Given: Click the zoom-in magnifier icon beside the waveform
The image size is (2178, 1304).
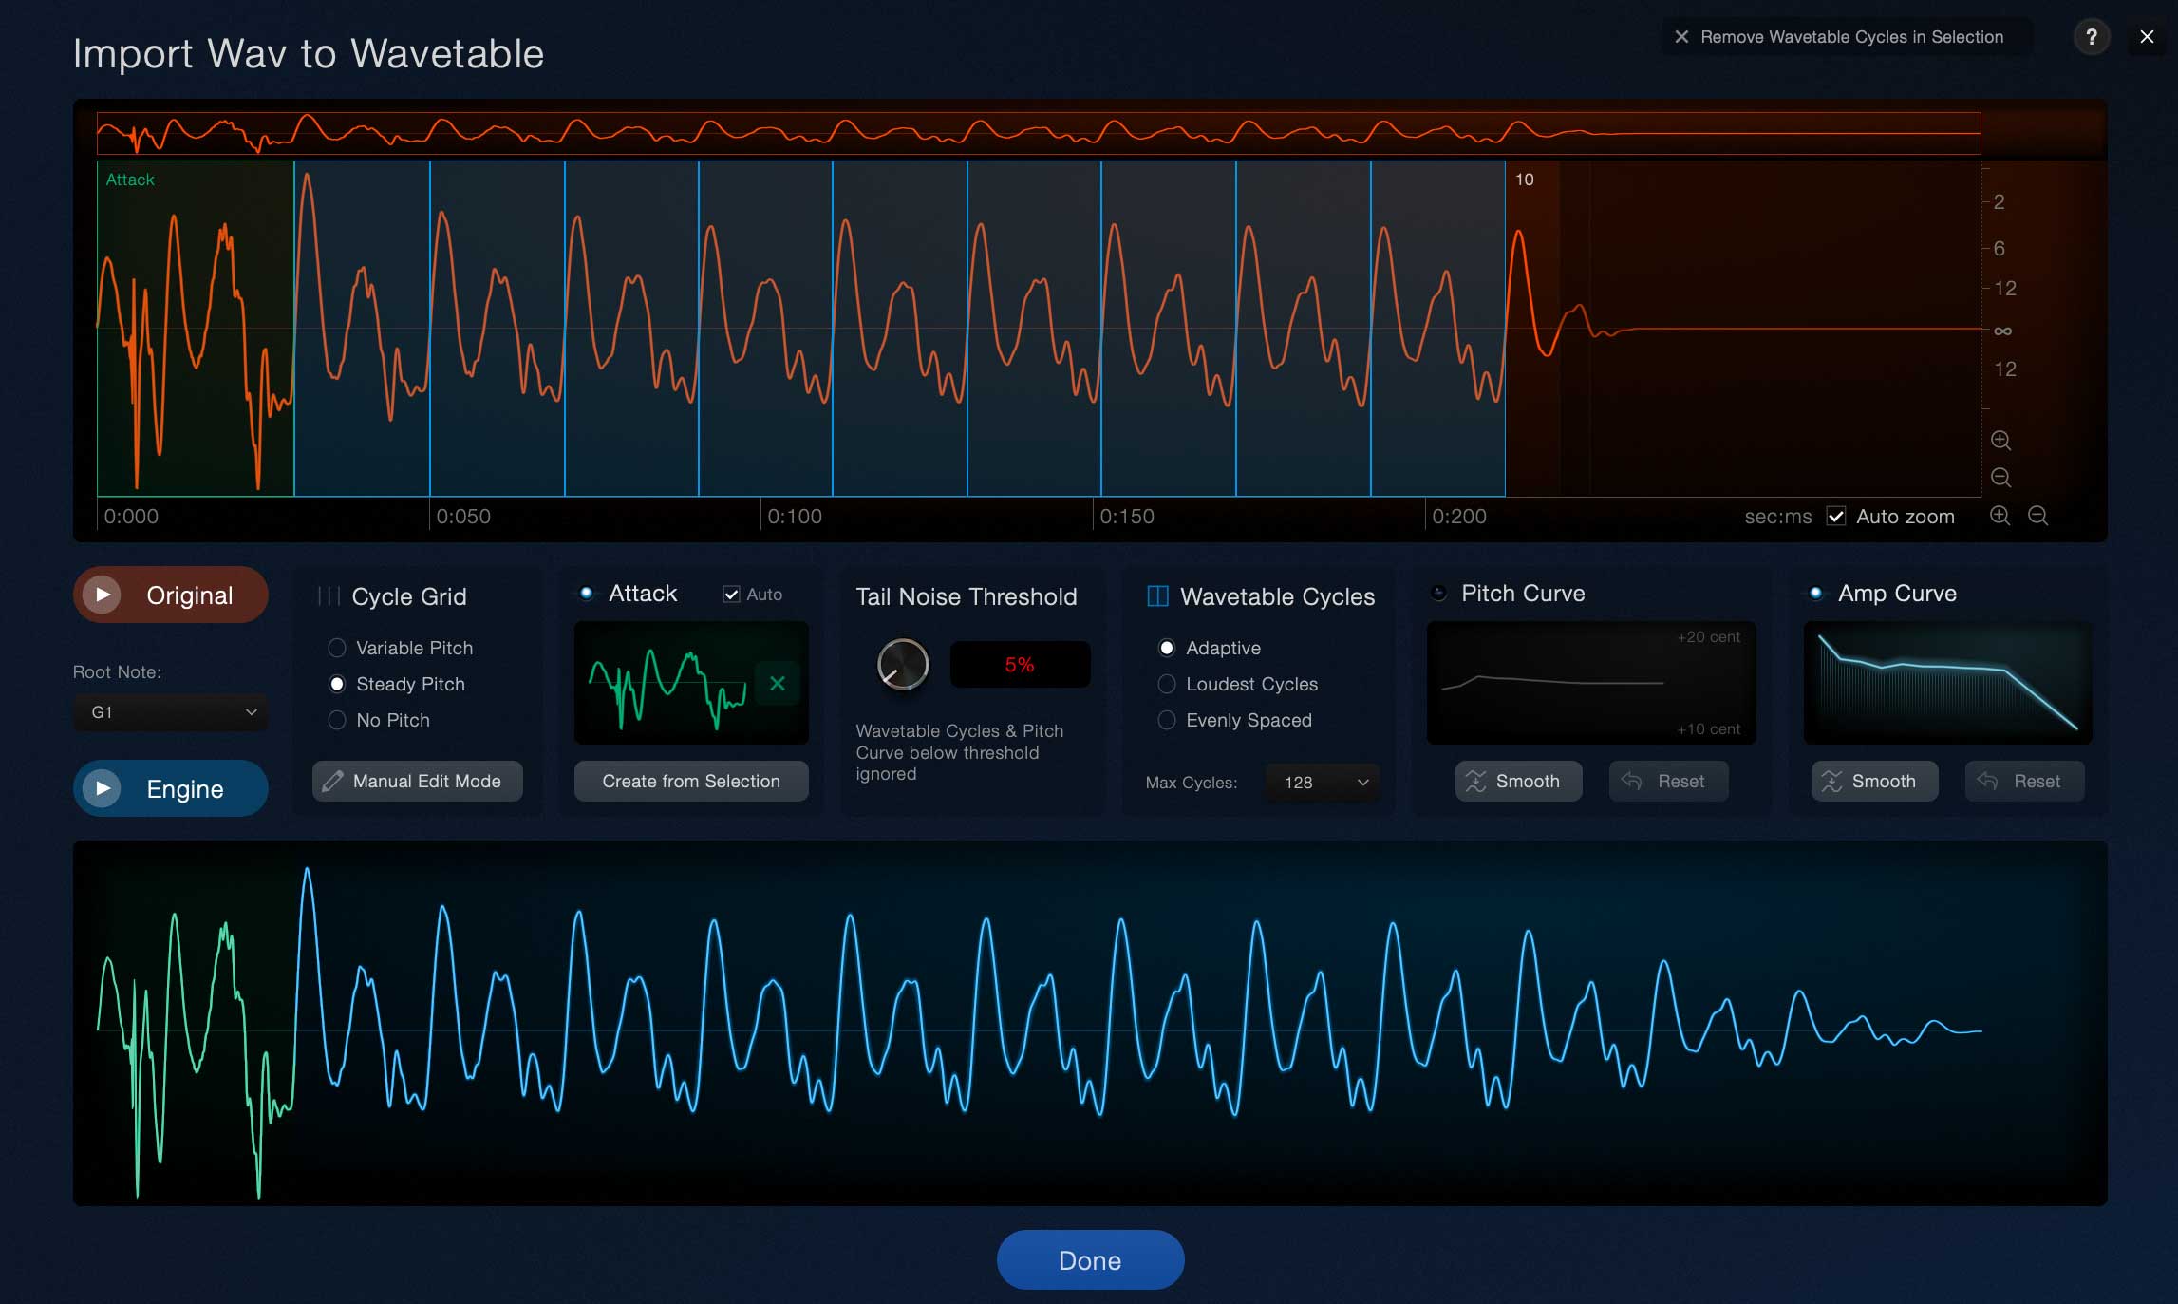Looking at the screenshot, I should (x=2001, y=440).
